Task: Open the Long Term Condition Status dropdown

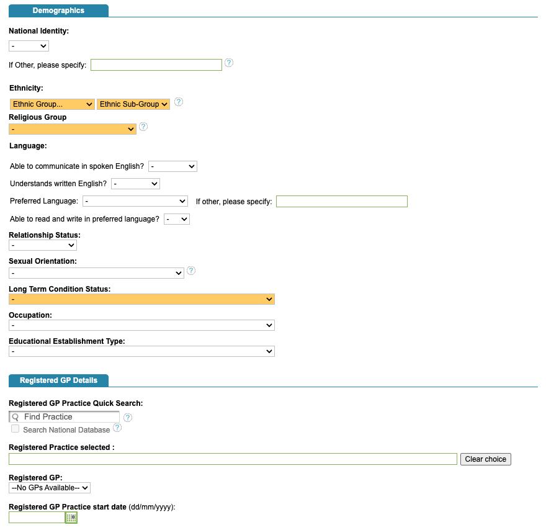Action: coord(141,299)
